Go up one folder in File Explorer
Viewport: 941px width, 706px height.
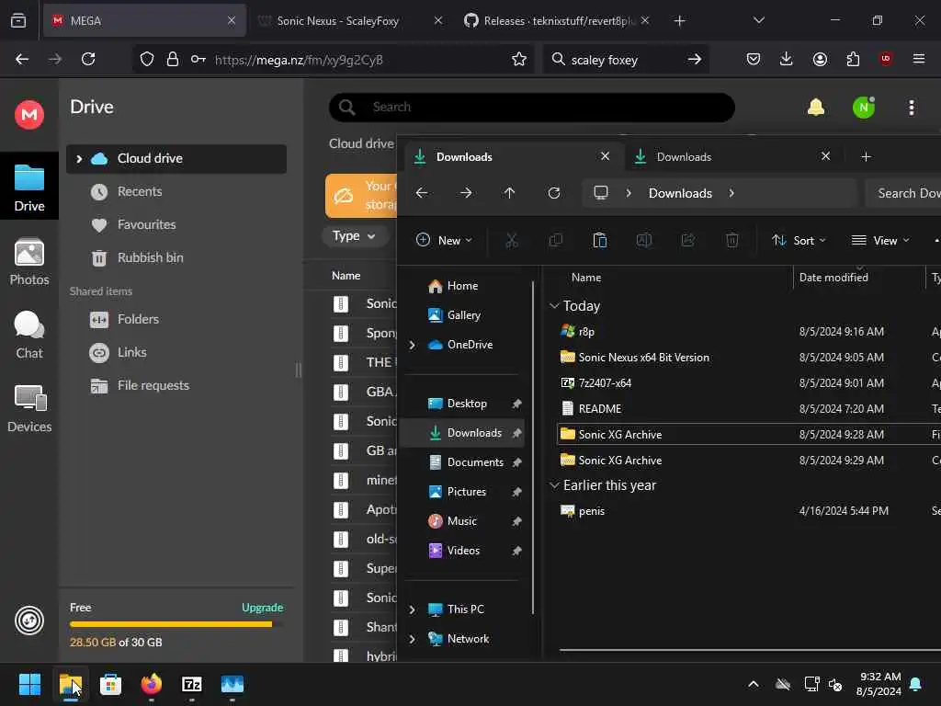(509, 193)
